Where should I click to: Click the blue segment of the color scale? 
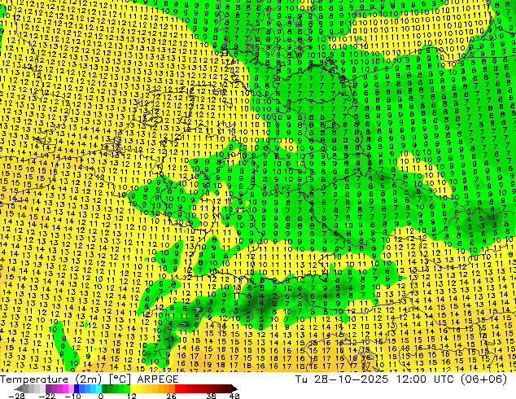coord(88,388)
